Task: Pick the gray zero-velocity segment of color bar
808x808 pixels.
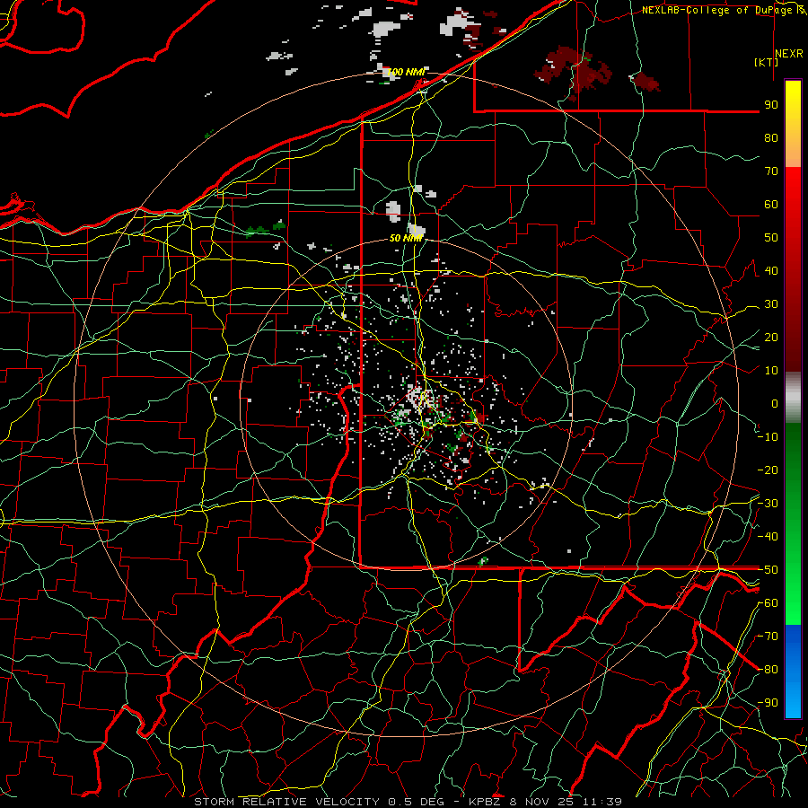Action: (x=793, y=398)
